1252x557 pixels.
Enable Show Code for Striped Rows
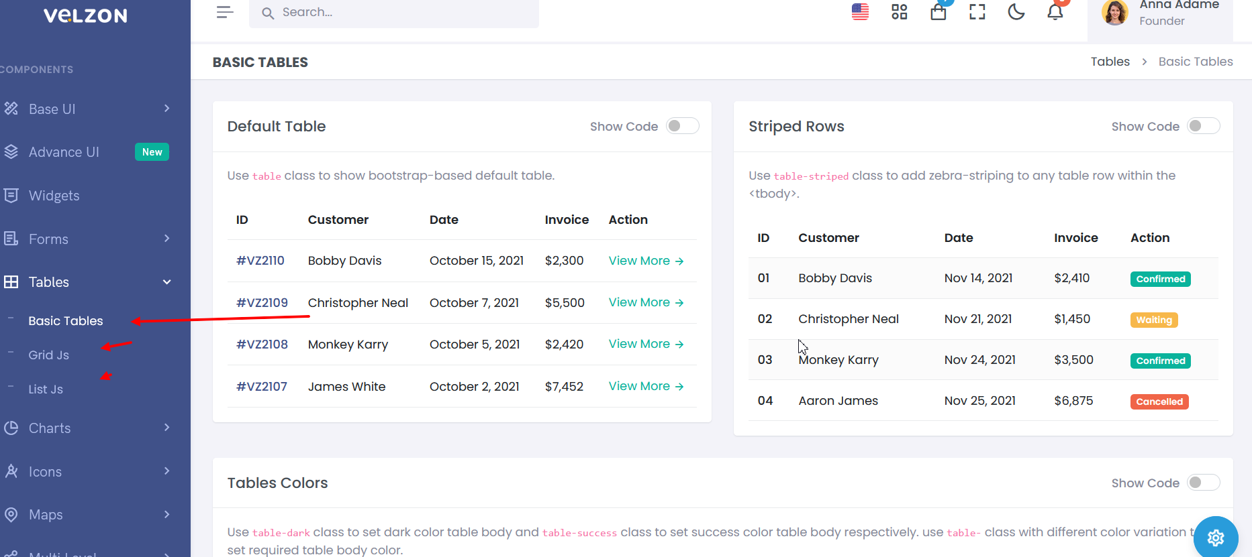(x=1203, y=126)
